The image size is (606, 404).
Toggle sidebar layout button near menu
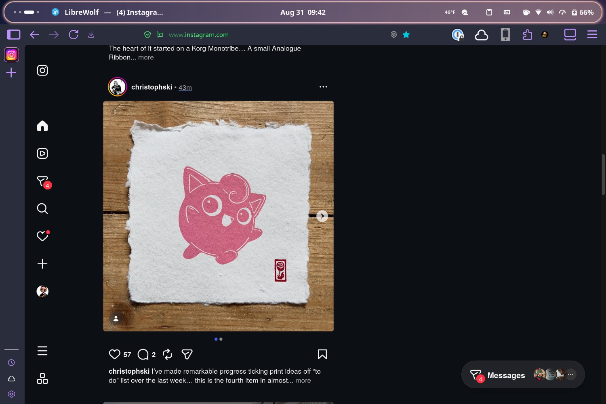pos(570,35)
